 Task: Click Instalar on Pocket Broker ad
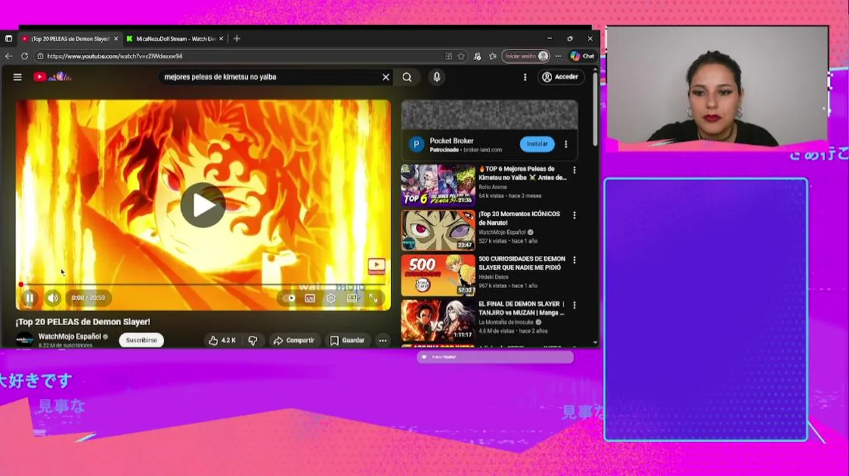pos(537,143)
